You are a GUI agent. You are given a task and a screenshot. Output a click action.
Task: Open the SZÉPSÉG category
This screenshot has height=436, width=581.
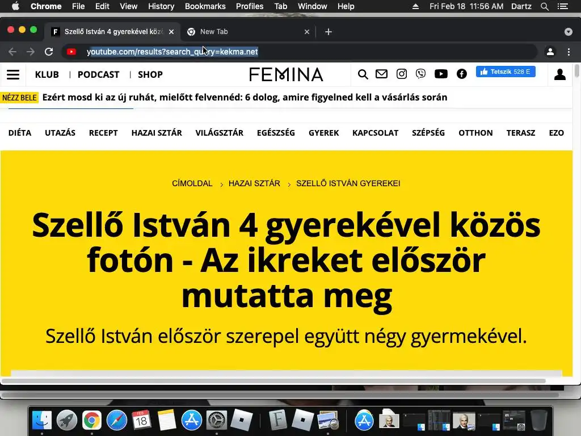click(428, 133)
